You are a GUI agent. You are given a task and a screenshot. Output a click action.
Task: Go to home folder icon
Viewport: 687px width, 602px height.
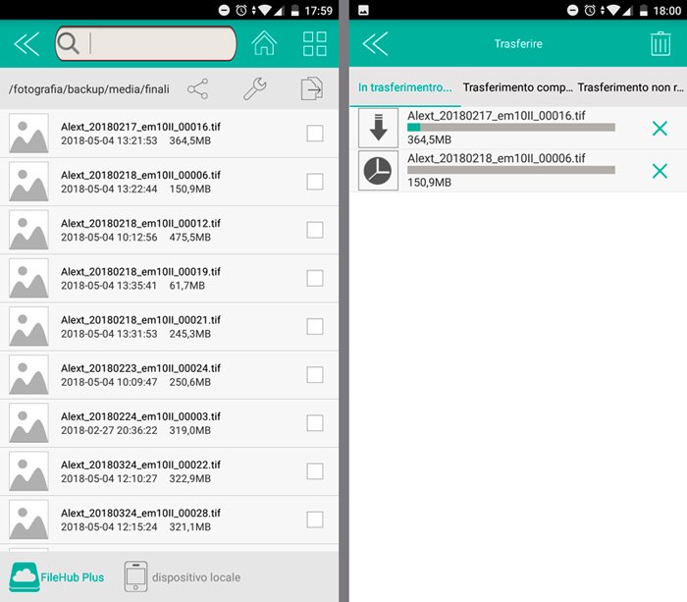click(264, 43)
